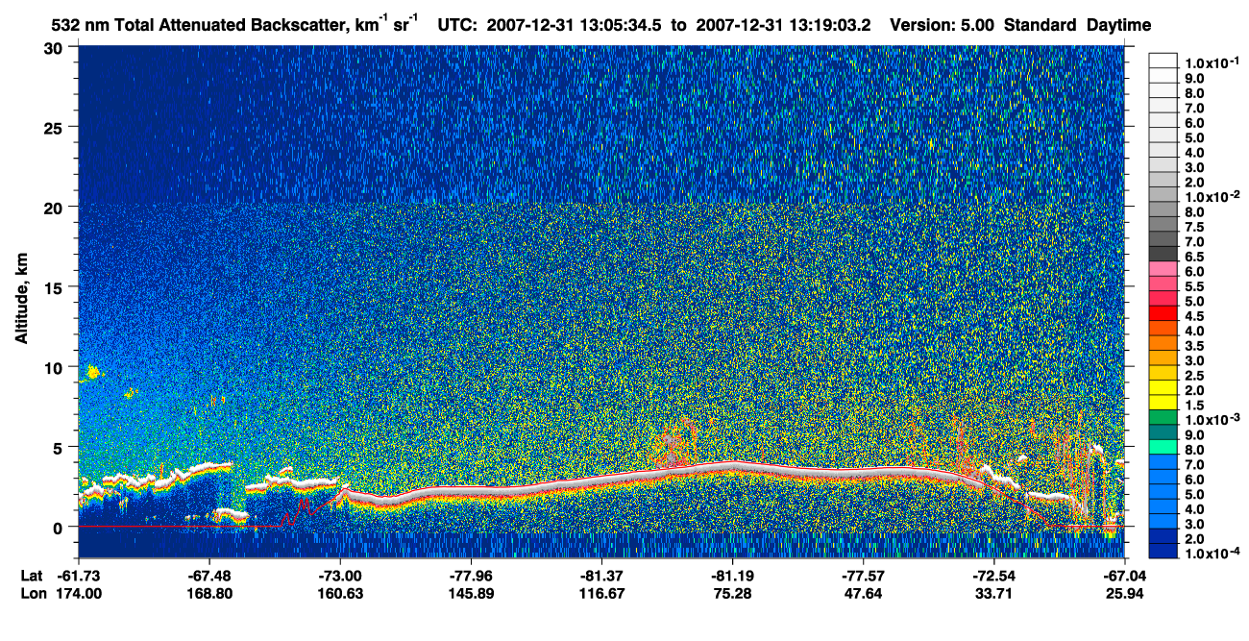1249x641 pixels.
Task: Click the word 'Standard' in the header
Action: pyautogui.click(x=1041, y=25)
